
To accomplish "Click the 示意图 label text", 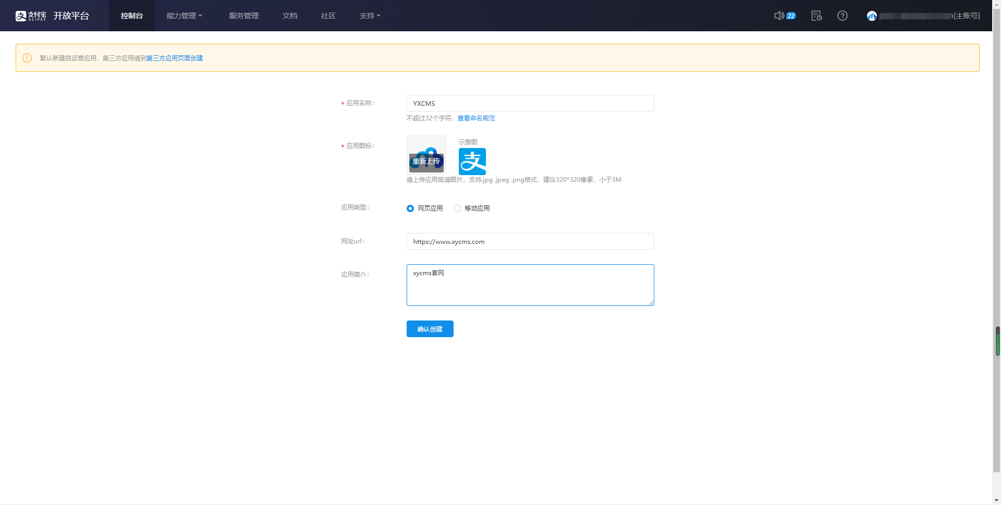I will (x=468, y=142).
